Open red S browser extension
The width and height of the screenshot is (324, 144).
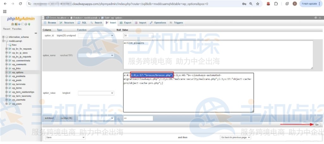click(x=268, y=4)
